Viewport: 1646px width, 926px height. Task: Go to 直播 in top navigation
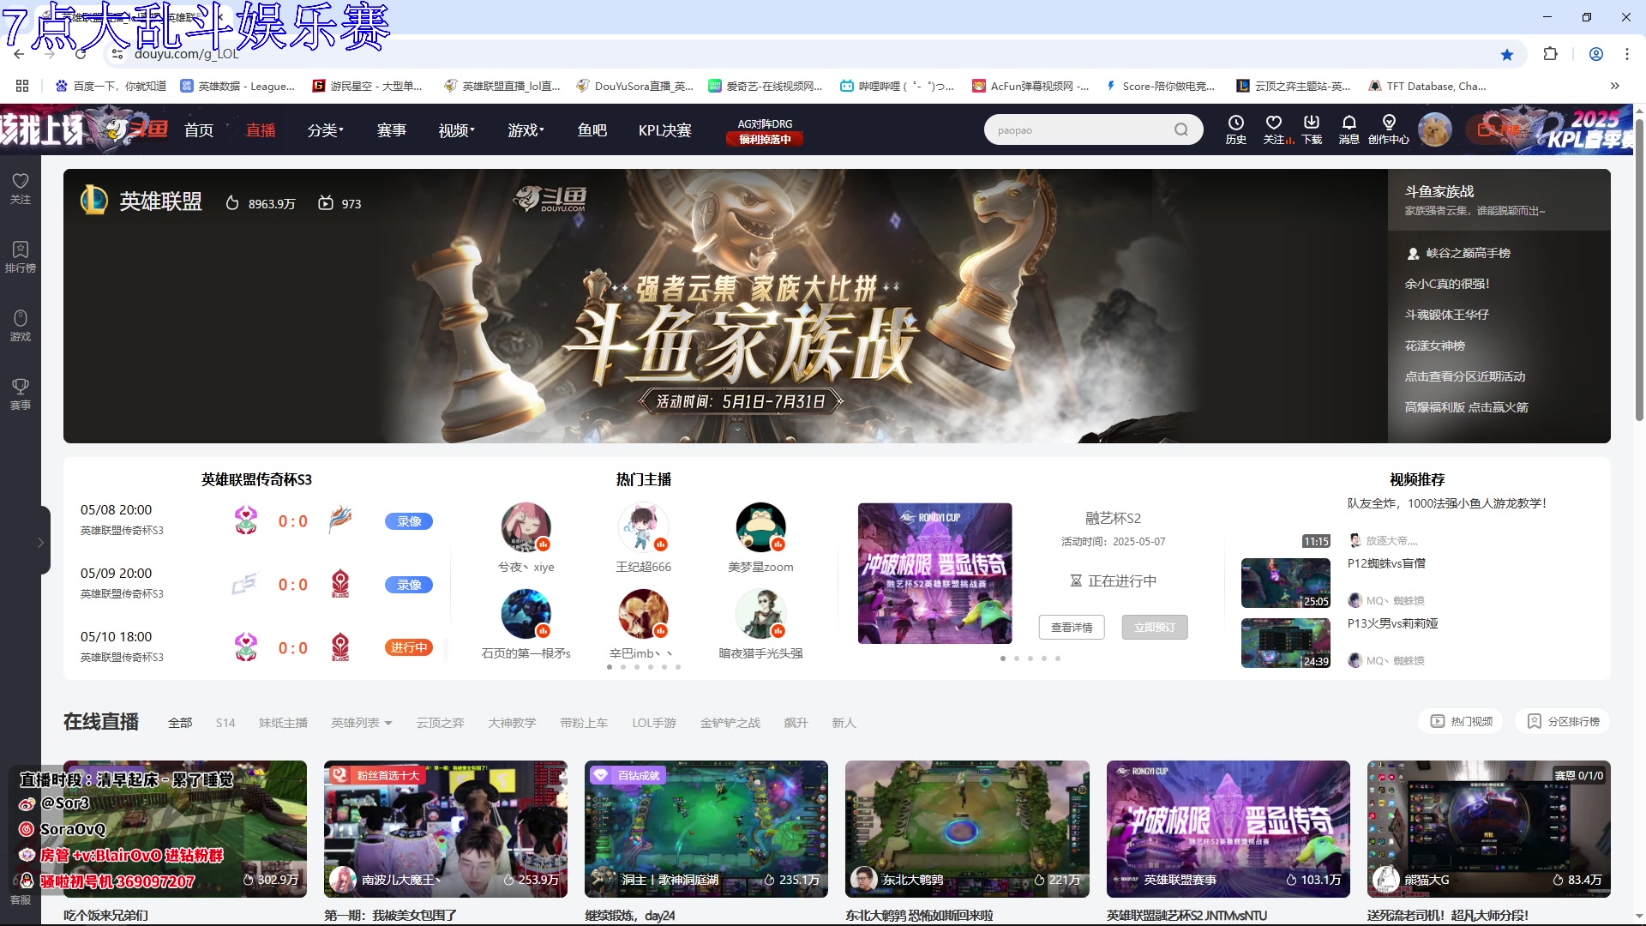pos(261,130)
